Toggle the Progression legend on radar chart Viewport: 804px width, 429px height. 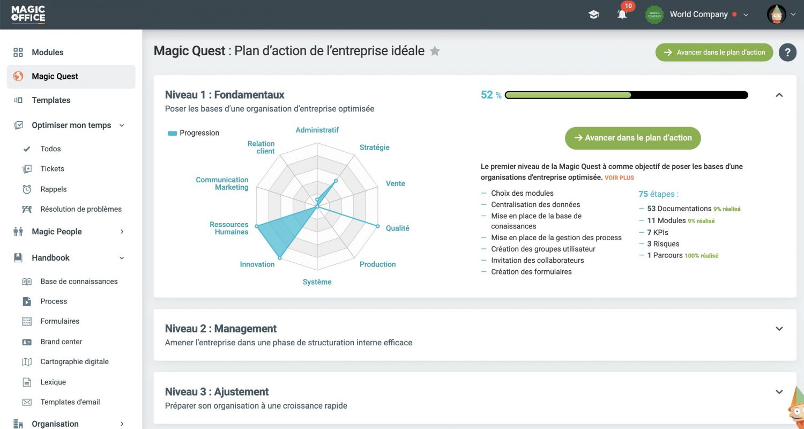[x=193, y=133]
